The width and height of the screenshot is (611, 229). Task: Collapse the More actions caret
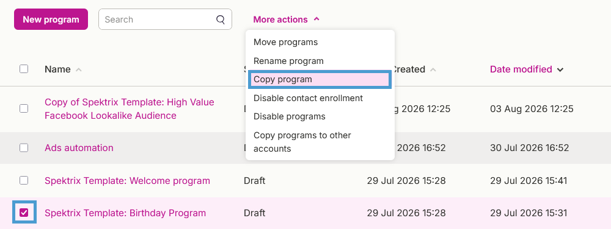(316, 19)
